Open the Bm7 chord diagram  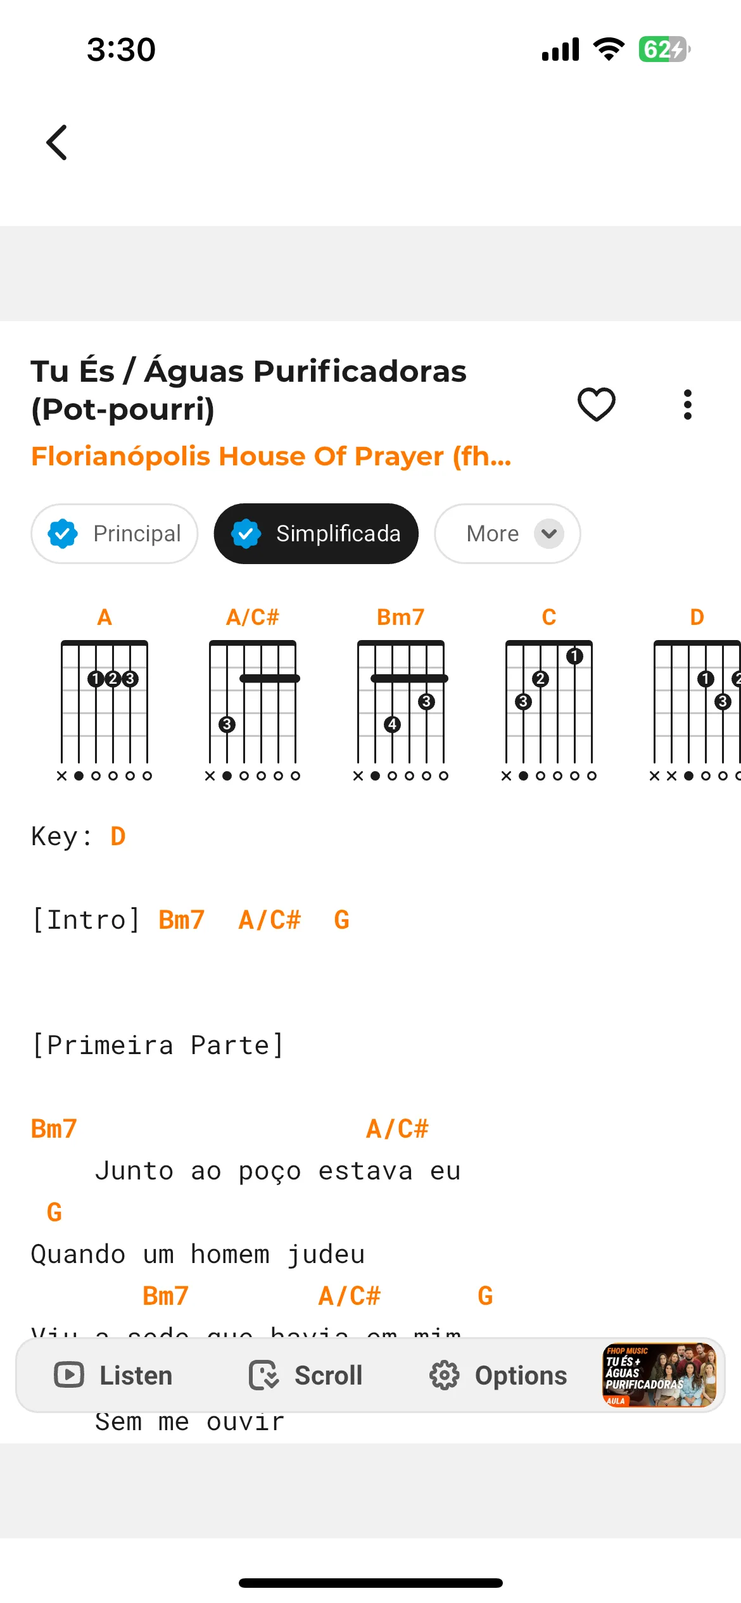pyautogui.click(x=401, y=694)
